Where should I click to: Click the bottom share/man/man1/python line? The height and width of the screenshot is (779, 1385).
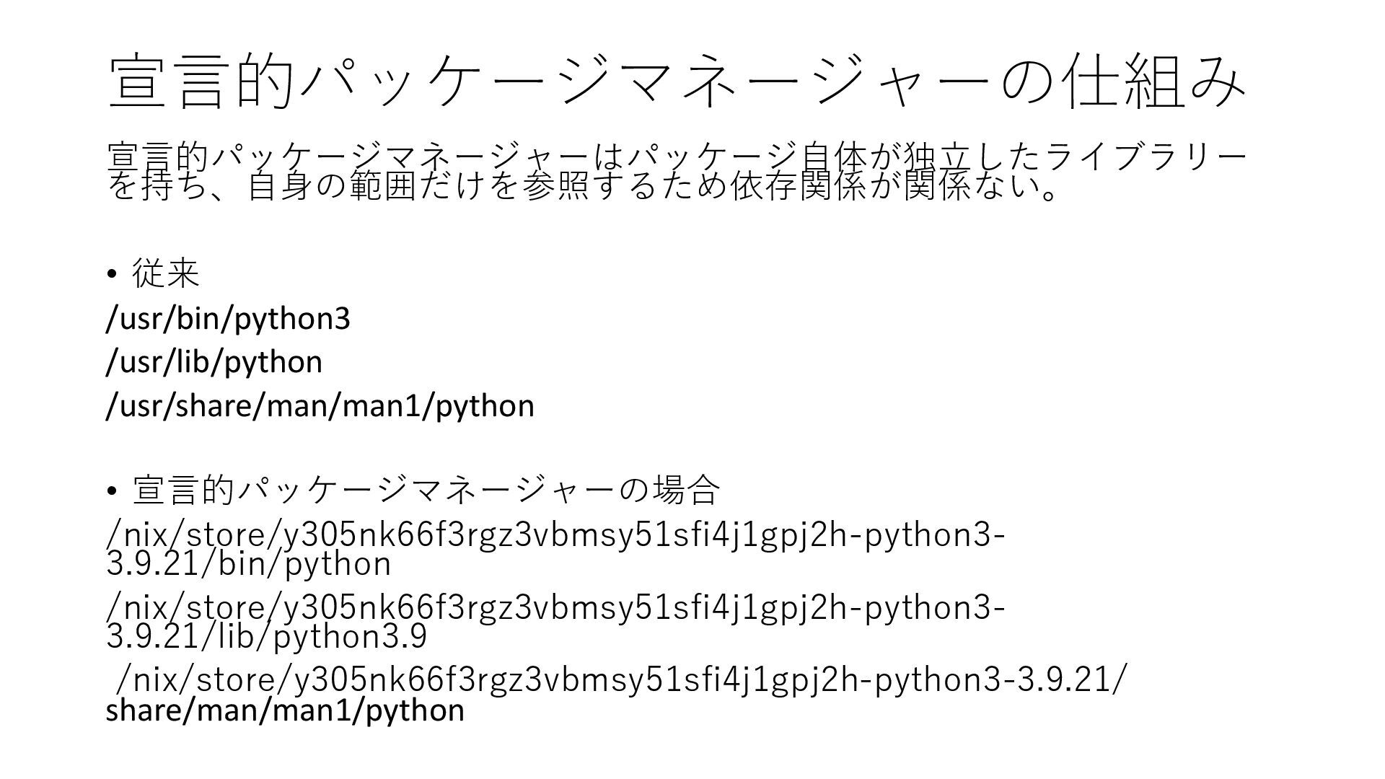(285, 710)
